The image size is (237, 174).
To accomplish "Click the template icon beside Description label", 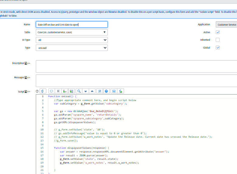I will click(26, 63).
